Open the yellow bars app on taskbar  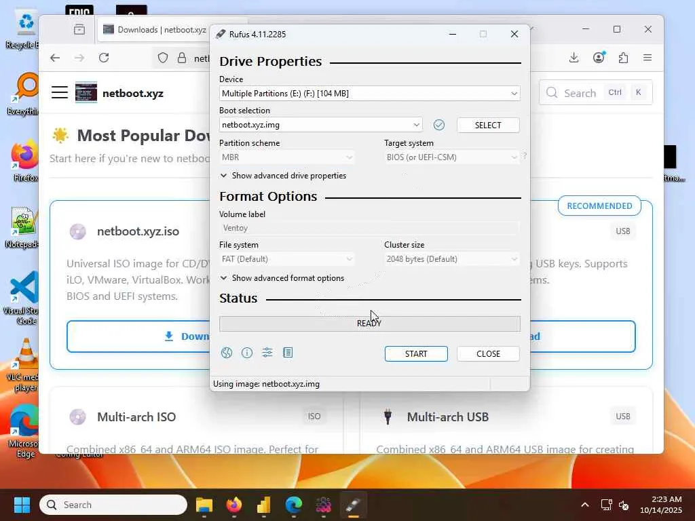(x=264, y=505)
